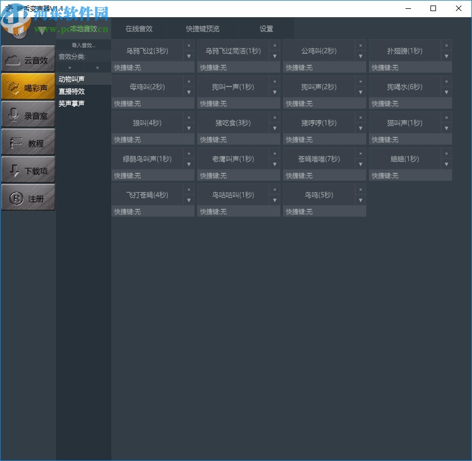
Task: Switch to the 快捷键预览 tab
Action: click(203, 29)
